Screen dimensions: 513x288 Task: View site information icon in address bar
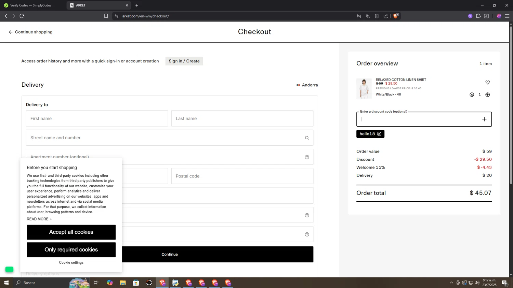[116, 16]
